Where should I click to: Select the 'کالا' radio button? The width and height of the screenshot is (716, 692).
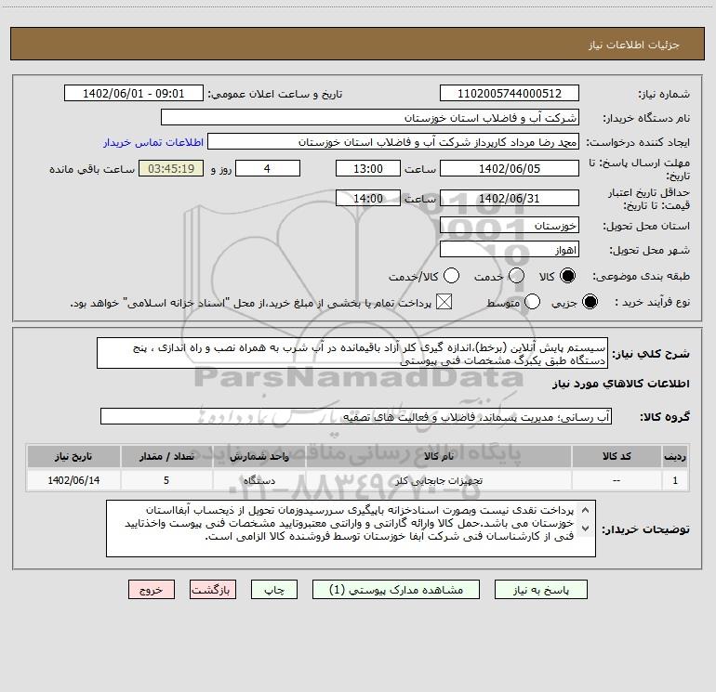pyautogui.click(x=567, y=276)
